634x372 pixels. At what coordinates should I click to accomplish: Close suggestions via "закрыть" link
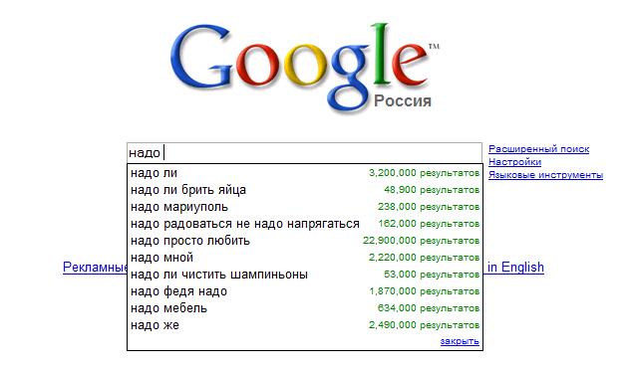coord(460,341)
